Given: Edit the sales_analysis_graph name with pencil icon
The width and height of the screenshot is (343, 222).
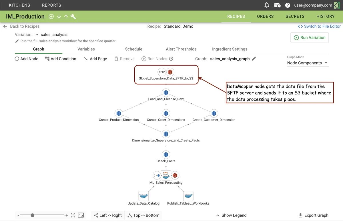Looking at the screenshot, I should point(254,59).
